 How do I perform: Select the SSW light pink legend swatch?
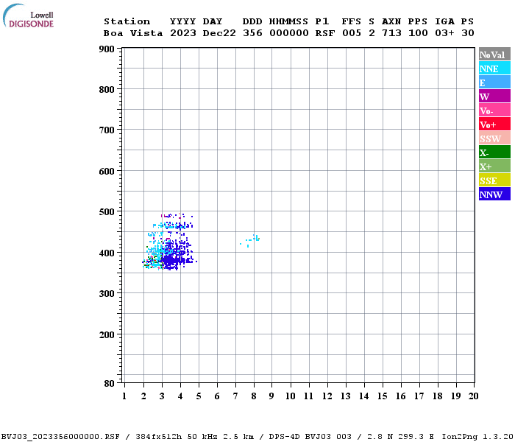(x=494, y=138)
